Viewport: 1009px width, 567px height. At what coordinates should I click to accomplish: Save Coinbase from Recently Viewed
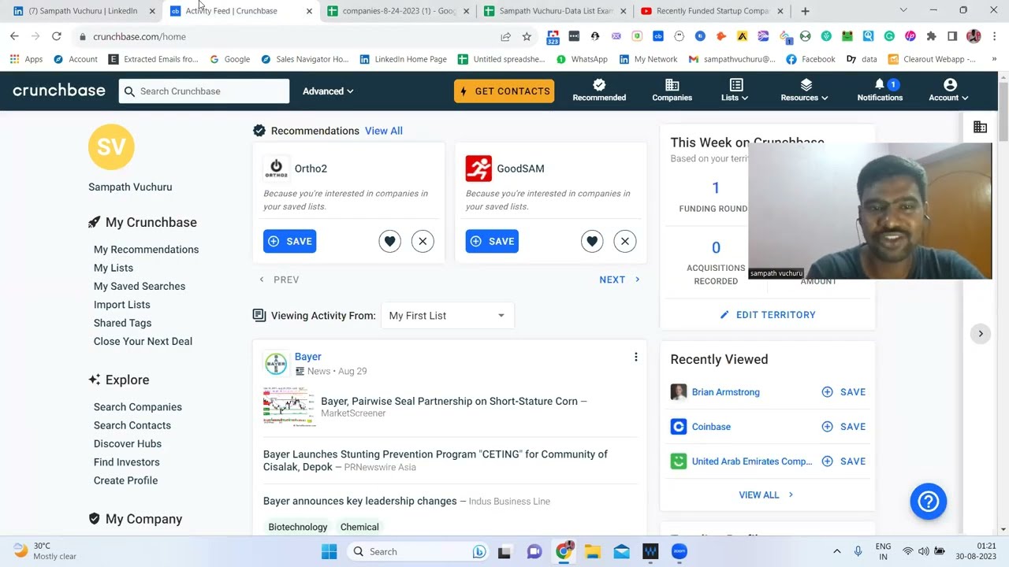click(x=843, y=427)
